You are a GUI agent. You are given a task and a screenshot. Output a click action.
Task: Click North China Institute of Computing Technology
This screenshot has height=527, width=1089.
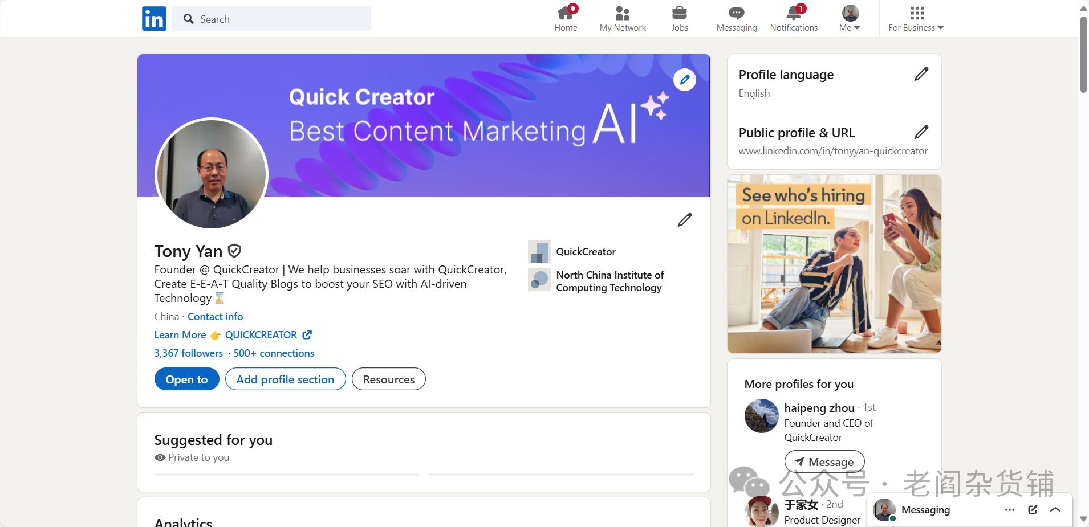[x=610, y=281]
